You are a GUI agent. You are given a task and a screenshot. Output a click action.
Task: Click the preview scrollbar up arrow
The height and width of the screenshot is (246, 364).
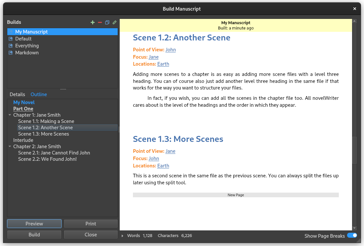click(354, 21)
